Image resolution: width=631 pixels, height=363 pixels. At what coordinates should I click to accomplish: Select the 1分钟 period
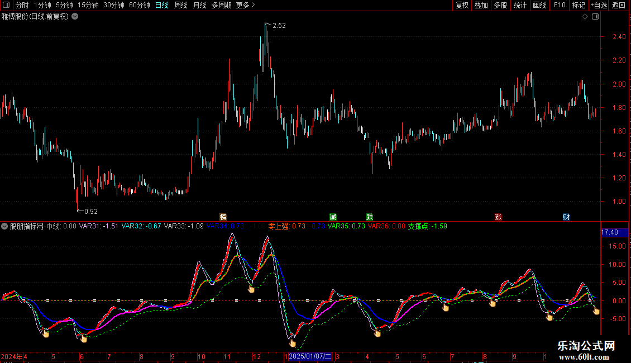(42, 5)
